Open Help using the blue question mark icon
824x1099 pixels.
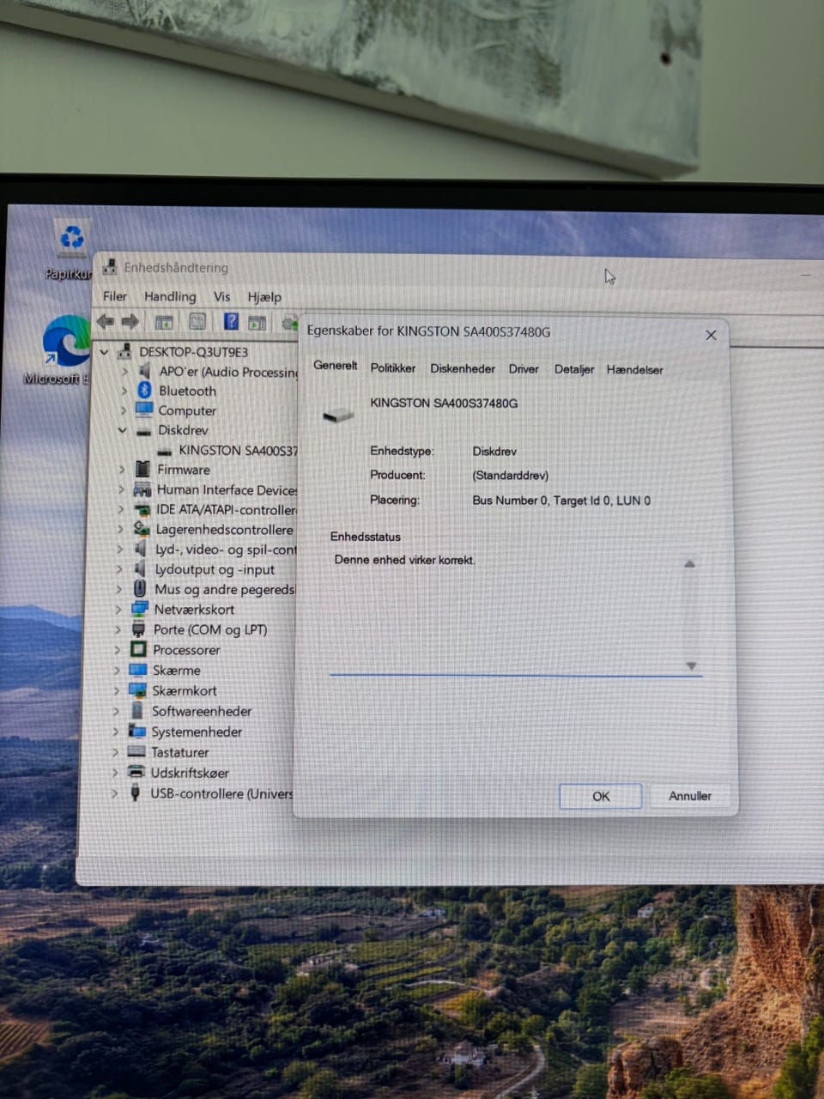coord(231,322)
